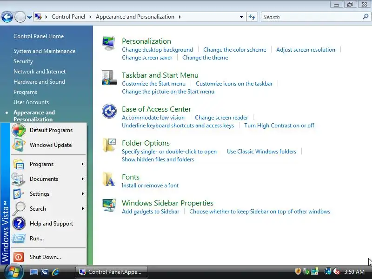Screen dimensions: 372x279
Task: Click the 3:50 AM taskbar clock
Action: click(x=354, y=272)
